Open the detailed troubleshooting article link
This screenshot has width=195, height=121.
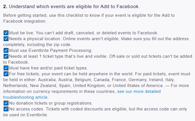coord(139,91)
